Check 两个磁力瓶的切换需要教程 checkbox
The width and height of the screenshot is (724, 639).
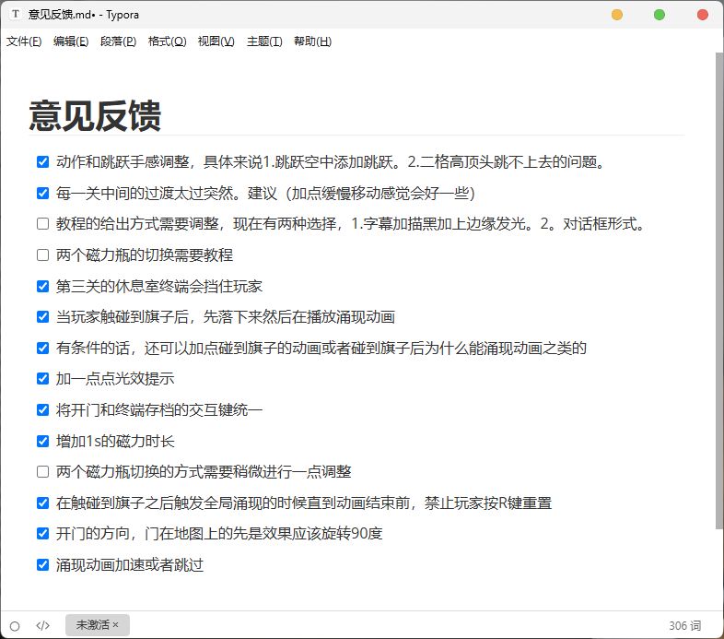point(43,254)
